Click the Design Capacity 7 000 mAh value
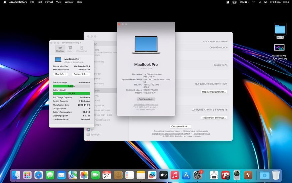The width and height of the screenshot is (292, 183). [x=85, y=101]
